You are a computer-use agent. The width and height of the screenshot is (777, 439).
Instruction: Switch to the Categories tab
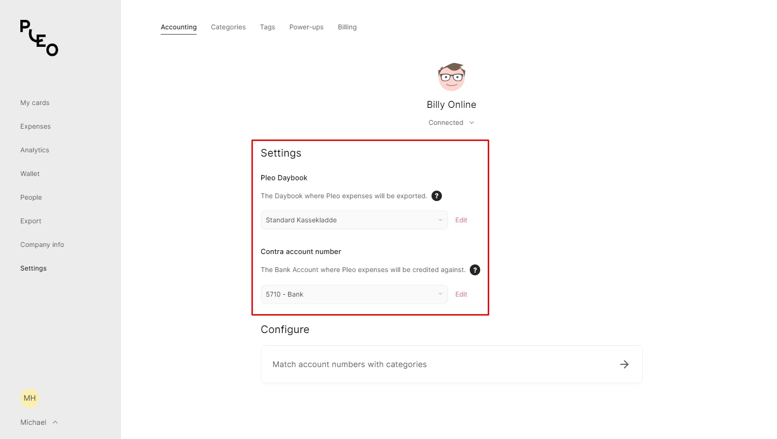click(x=228, y=27)
